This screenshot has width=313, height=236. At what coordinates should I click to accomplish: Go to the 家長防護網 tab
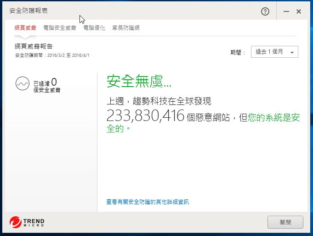point(126,27)
